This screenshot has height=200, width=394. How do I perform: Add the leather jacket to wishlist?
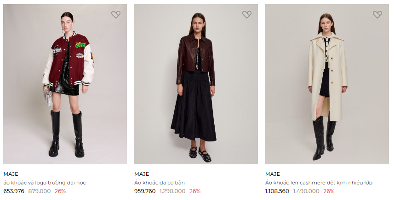247,15
